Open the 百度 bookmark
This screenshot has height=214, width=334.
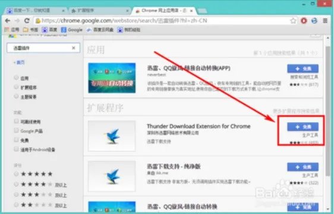click(x=49, y=30)
